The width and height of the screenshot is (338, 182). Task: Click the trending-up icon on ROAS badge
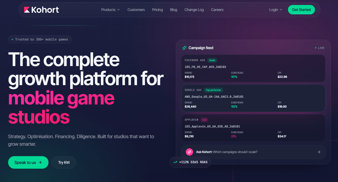175,162
